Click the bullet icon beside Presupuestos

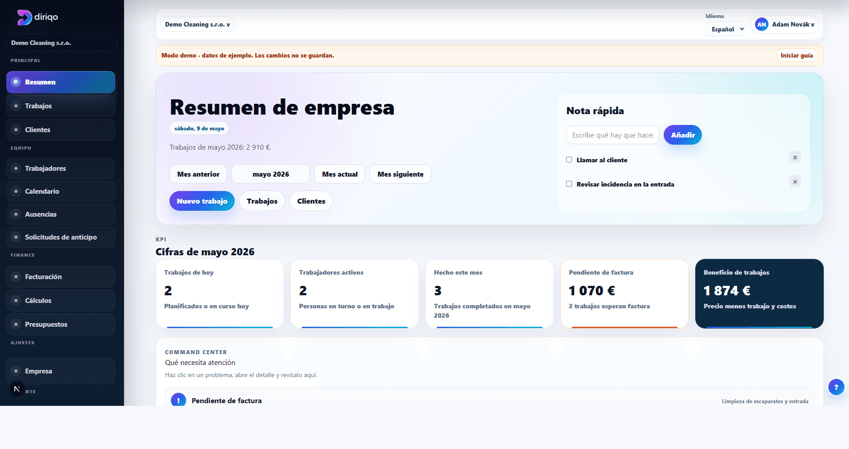16,324
